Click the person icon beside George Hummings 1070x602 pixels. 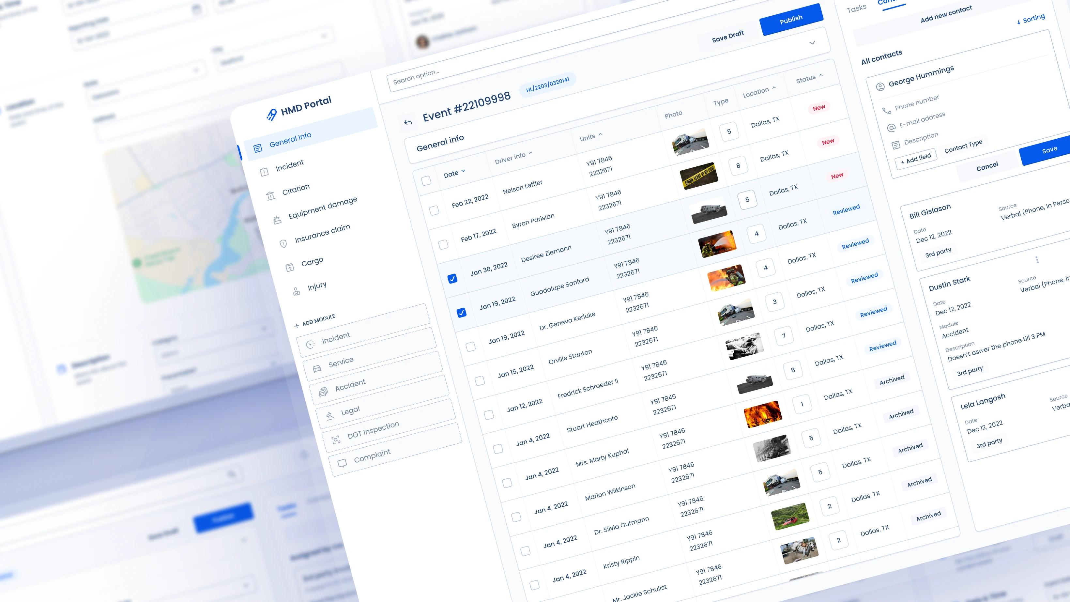880,87
